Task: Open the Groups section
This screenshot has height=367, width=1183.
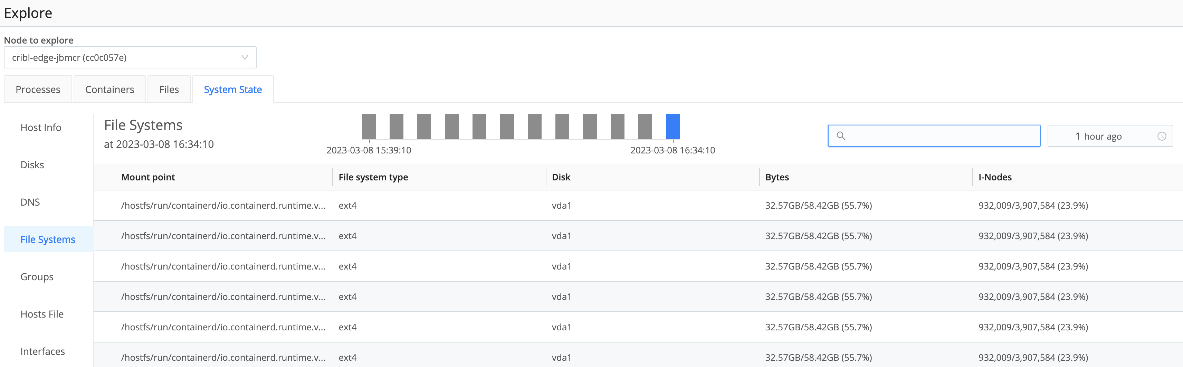Action: [x=36, y=276]
